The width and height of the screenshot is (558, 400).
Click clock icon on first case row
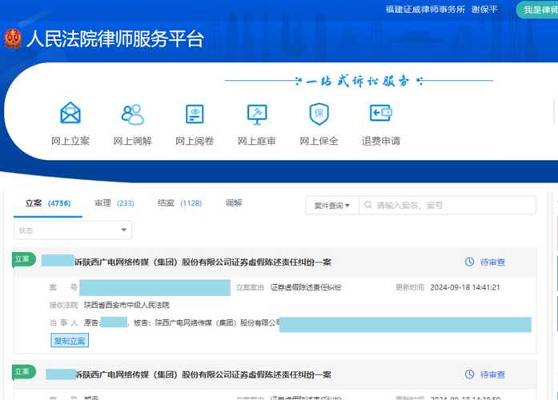pos(469,262)
